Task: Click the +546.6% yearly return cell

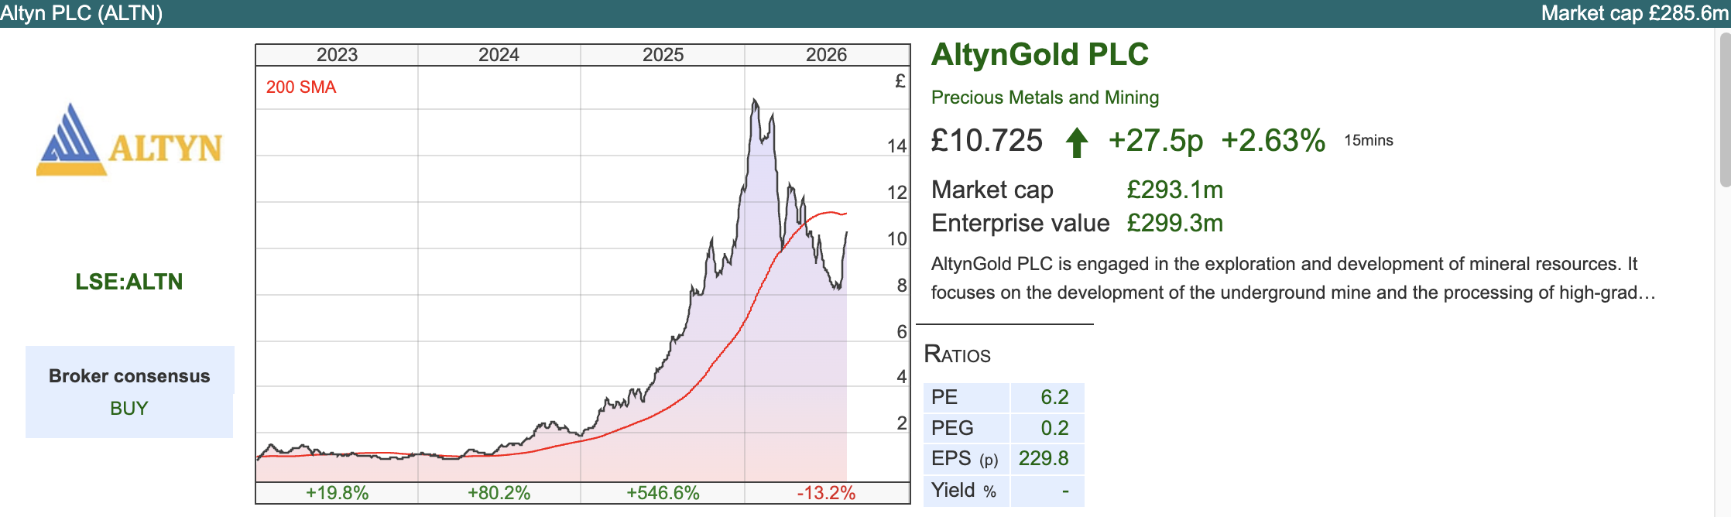Action: coord(663,493)
